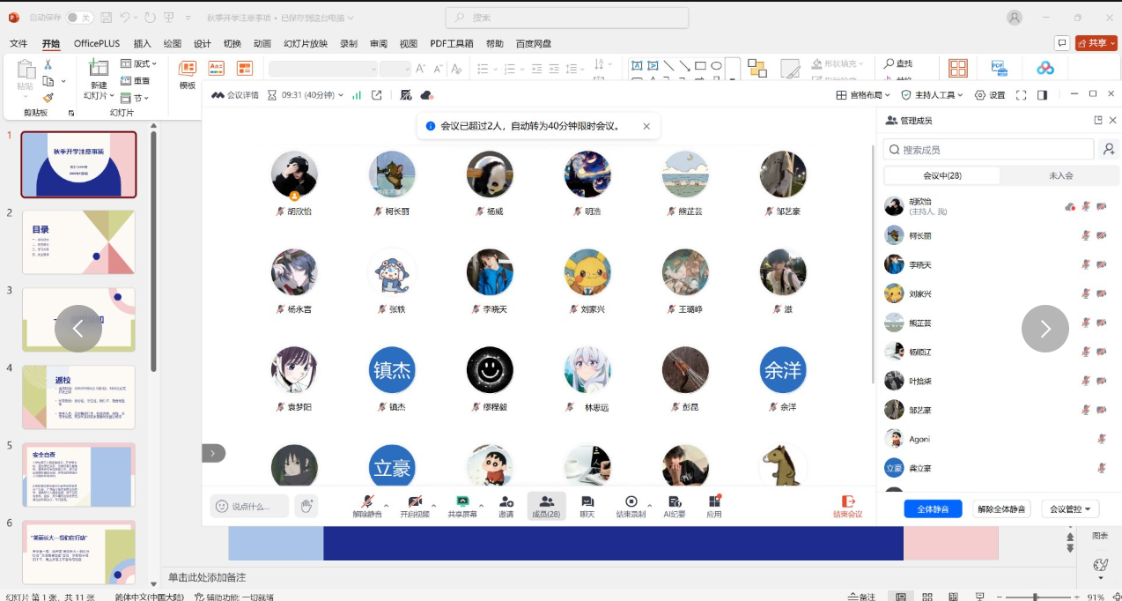Turn on video with 开启视频
Image resolution: width=1122 pixels, height=601 pixels.
[x=414, y=502]
